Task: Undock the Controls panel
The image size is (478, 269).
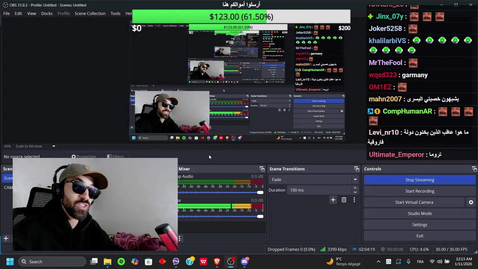Action: (474, 169)
